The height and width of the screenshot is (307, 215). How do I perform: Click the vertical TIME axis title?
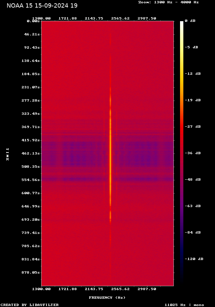pyautogui.click(x=7, y=154)
